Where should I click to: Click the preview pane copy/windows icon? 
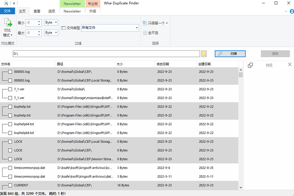click(250, 65)
